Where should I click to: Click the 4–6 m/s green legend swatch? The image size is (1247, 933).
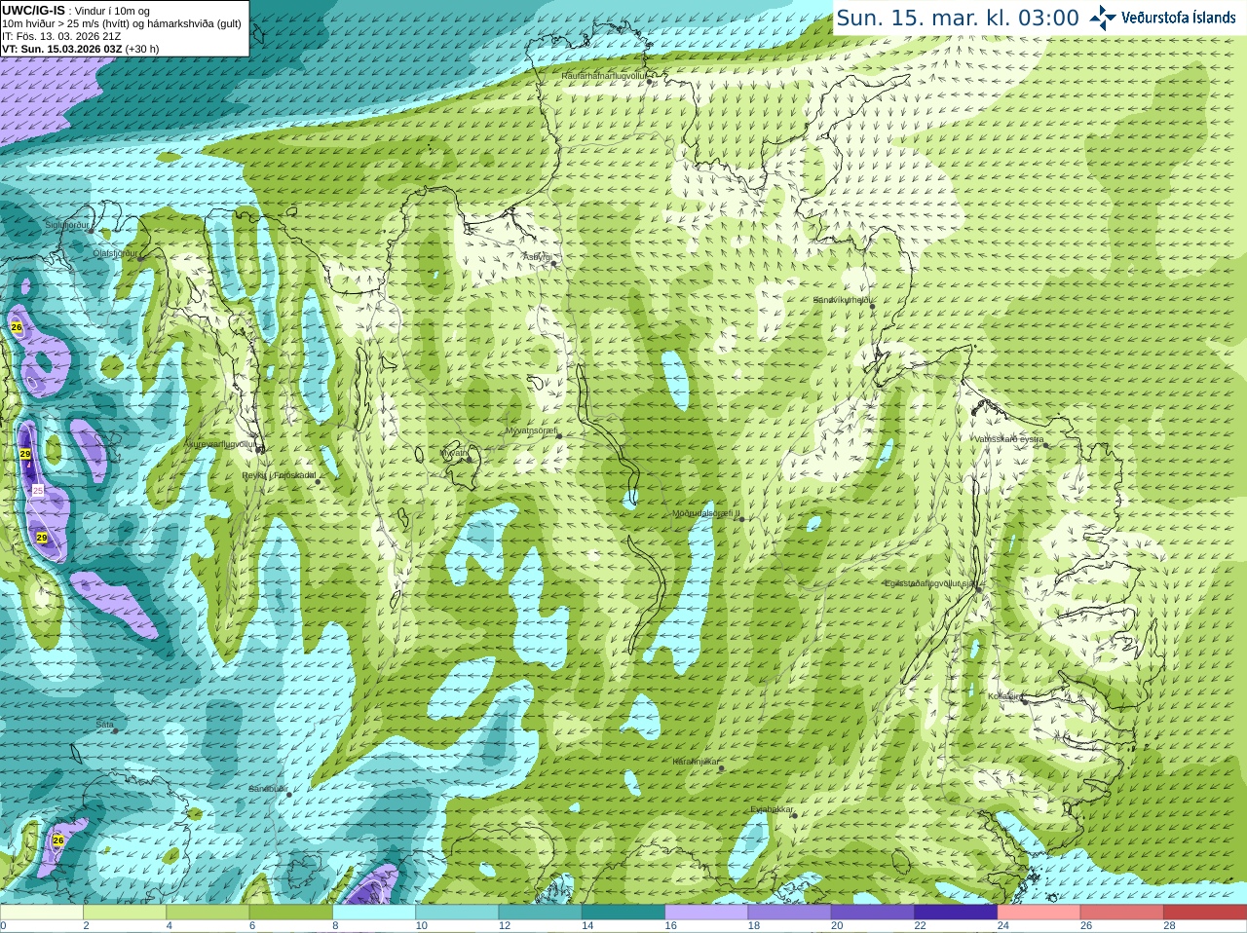(208, 913)
